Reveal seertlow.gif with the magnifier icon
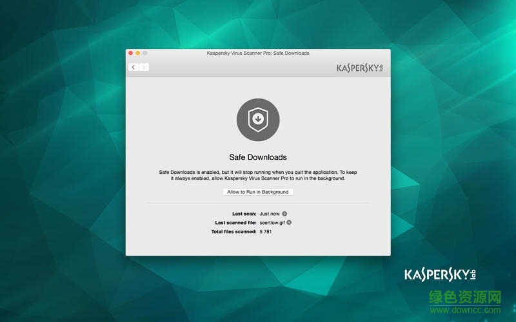 point(289,222)
